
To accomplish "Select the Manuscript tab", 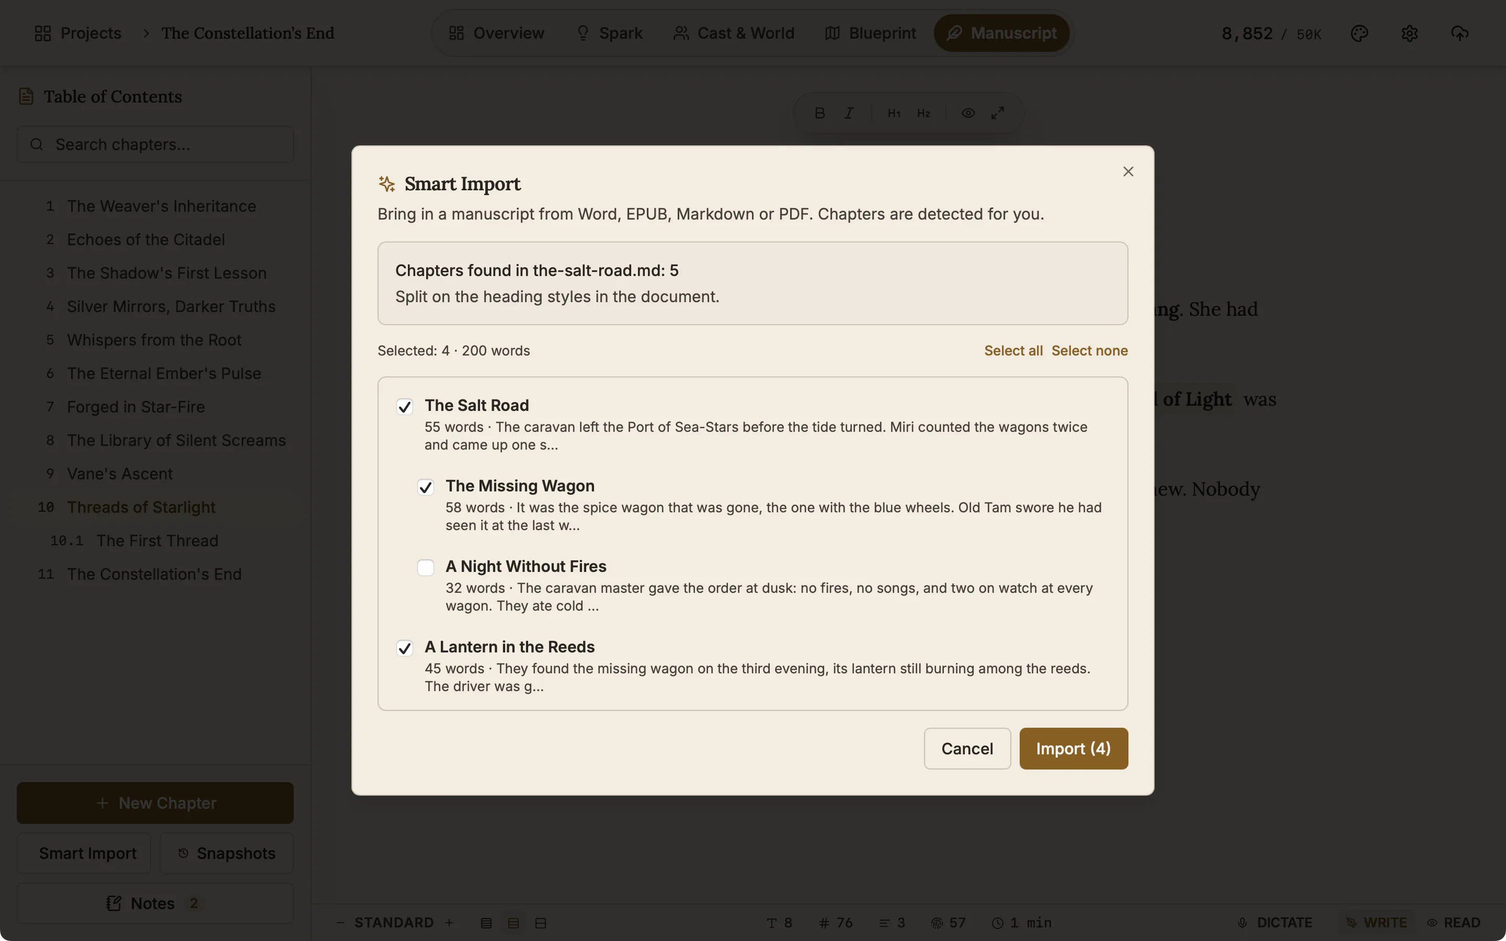I will pyautogui.click(x=1001, y=33).
